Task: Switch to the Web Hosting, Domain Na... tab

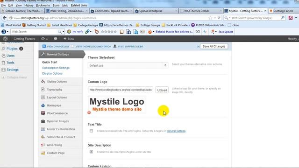Action: coord(67,11)
